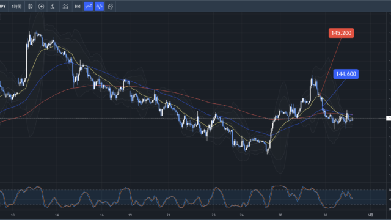Screen dimensions: 391x220
Task: Click the date label 16 on time axis
Action: click(x=102, y=215)
